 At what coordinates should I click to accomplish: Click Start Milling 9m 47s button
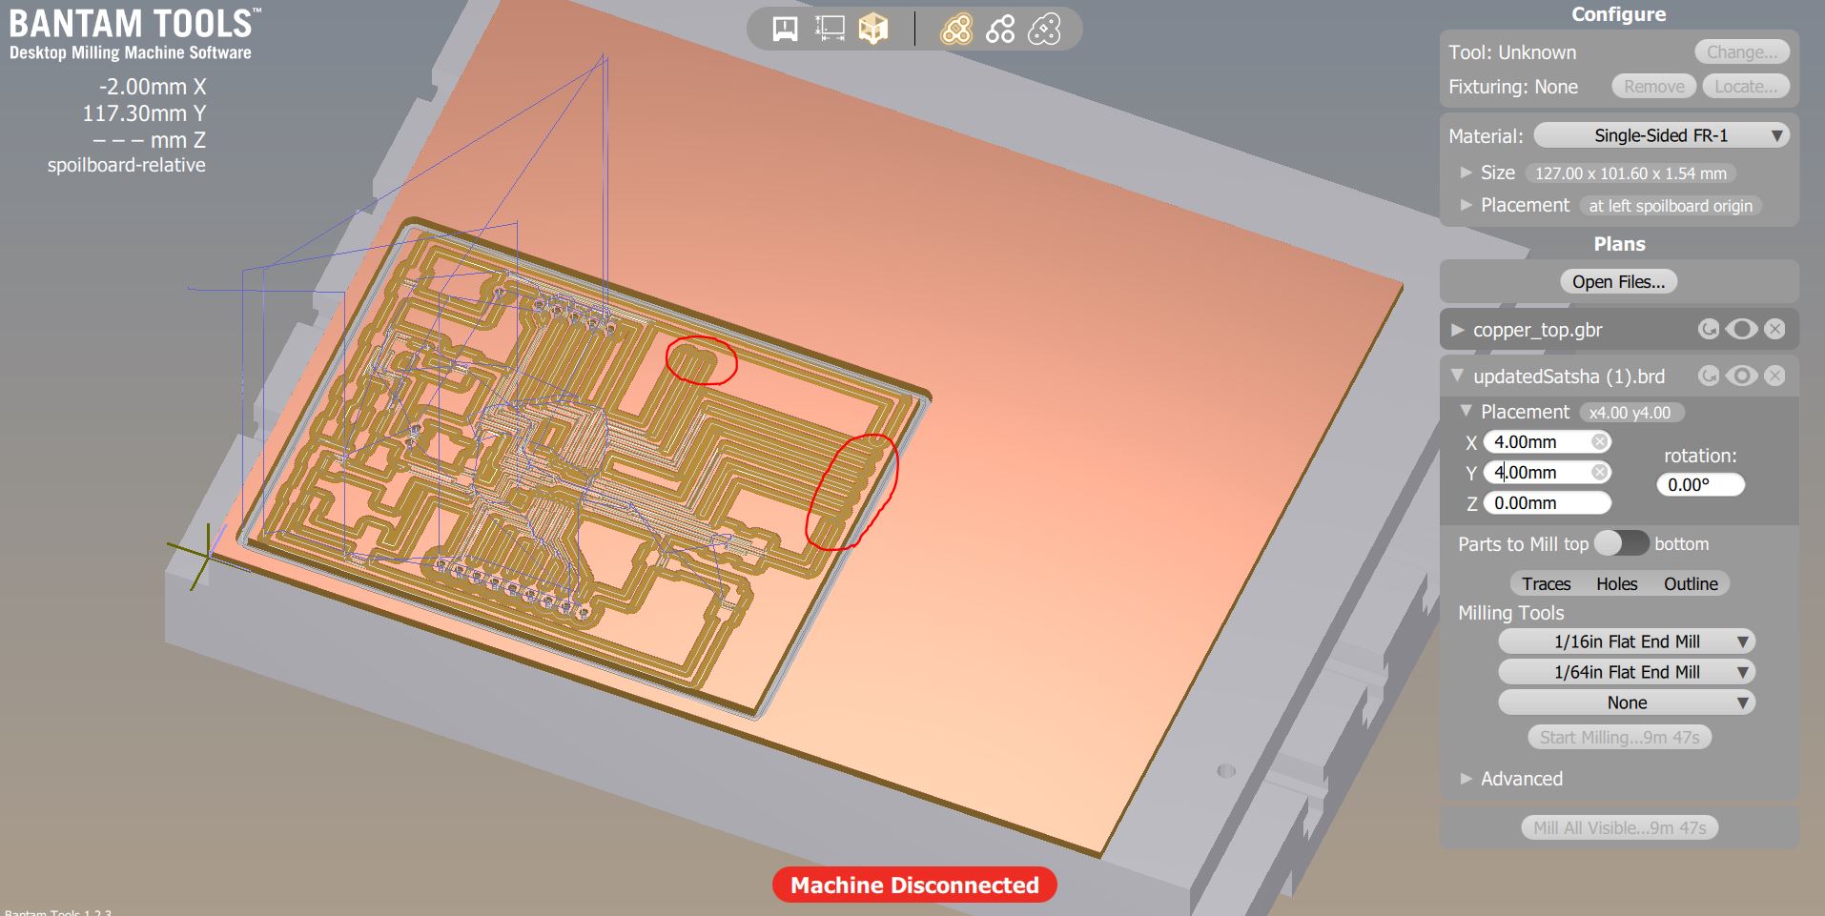click(1619, 737)
